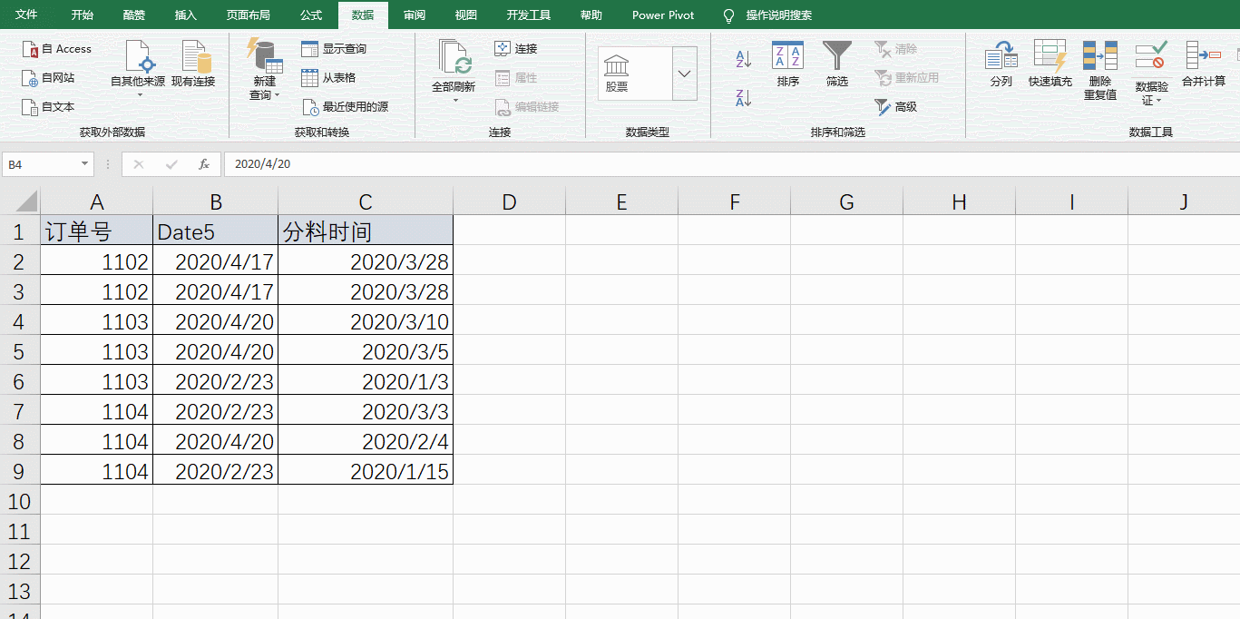Switch to the 视图 View tab

(466, 15)
